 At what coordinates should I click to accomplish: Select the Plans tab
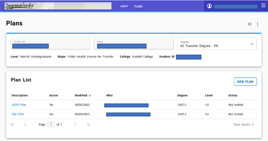138,6
